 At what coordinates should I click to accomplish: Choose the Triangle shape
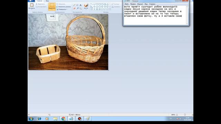(x=107, y=4)
